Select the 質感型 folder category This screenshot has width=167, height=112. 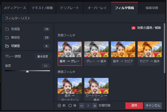click(15, 37)
